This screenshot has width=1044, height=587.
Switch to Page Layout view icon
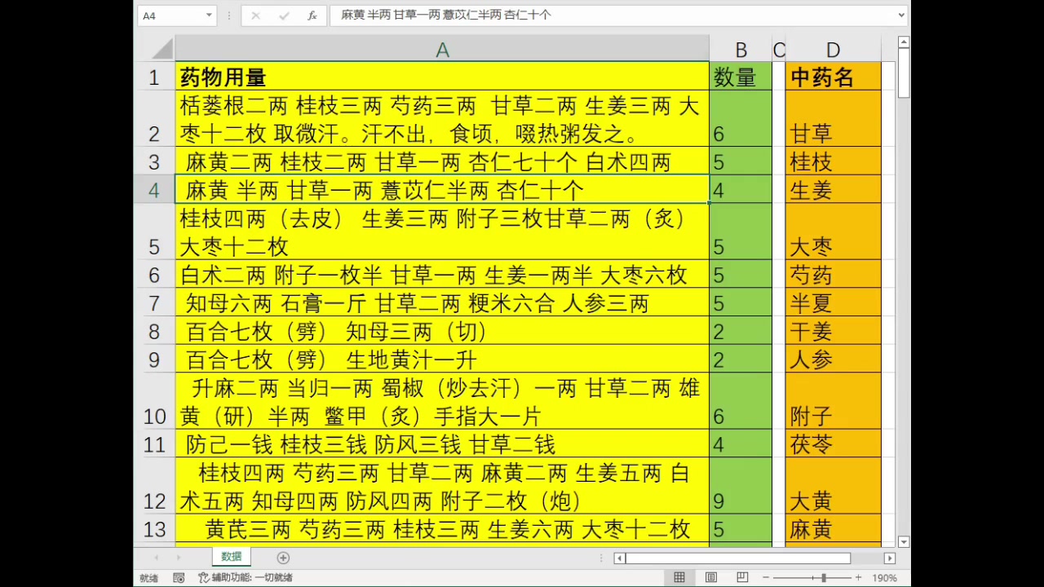point(710,577)
